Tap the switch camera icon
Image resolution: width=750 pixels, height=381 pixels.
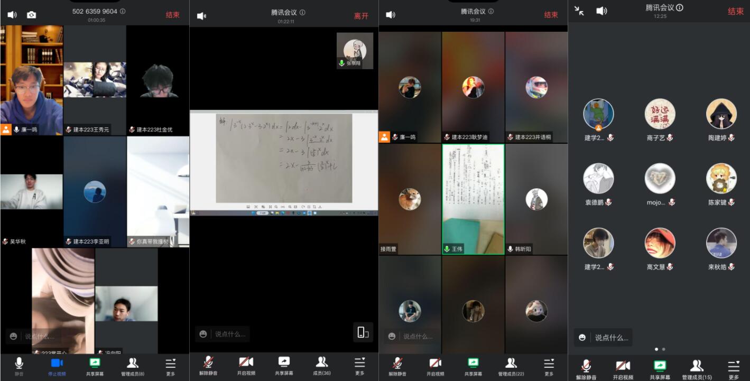(31, 15)
